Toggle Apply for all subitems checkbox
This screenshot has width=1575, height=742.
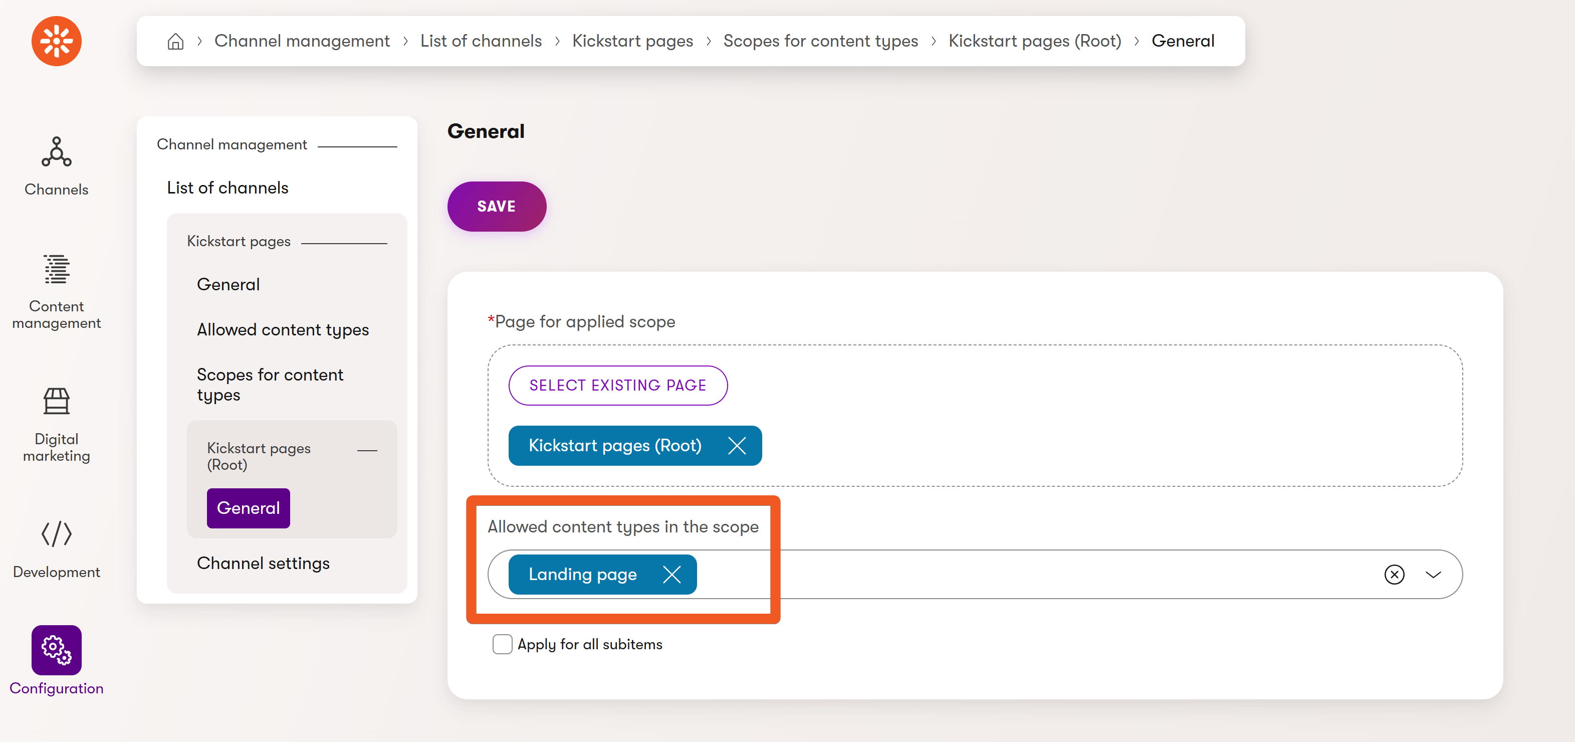coord(502,644)
